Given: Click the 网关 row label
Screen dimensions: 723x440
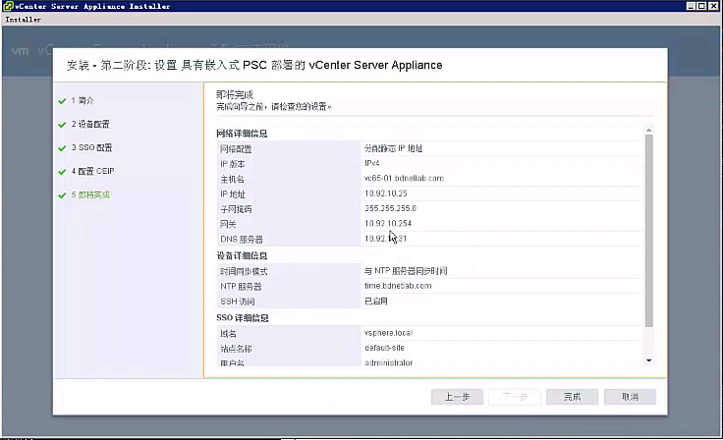Looking at the screenshot, I should coord(228,224).
